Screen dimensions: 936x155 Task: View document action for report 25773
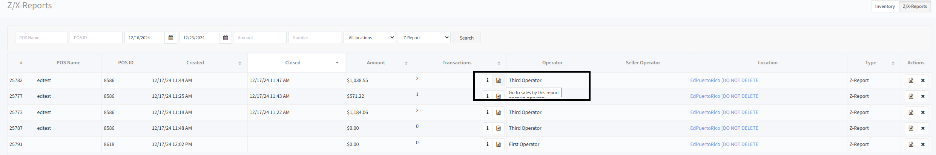point(911,112)
